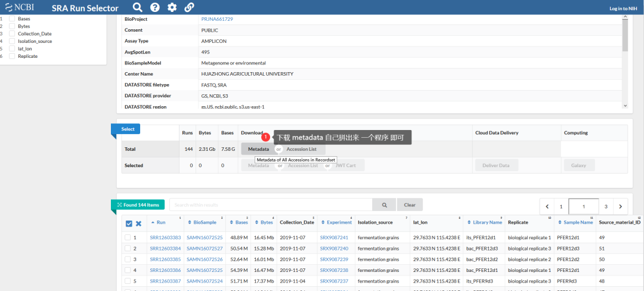This screenshot has height=291, width=644.
Task: Check the row for SRR12603387
Action: point(128,281)
